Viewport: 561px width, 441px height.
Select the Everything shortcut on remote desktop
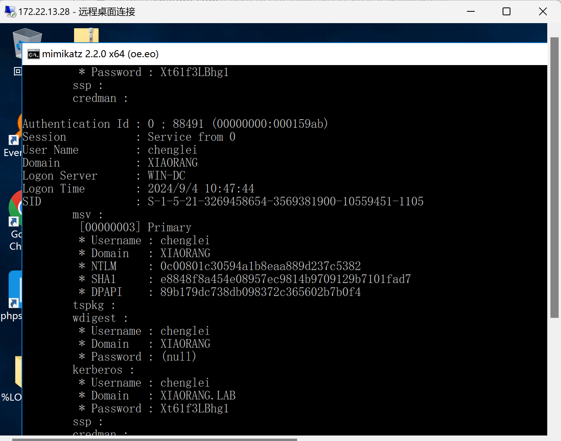pyautogui.click(x=14, y=135)
